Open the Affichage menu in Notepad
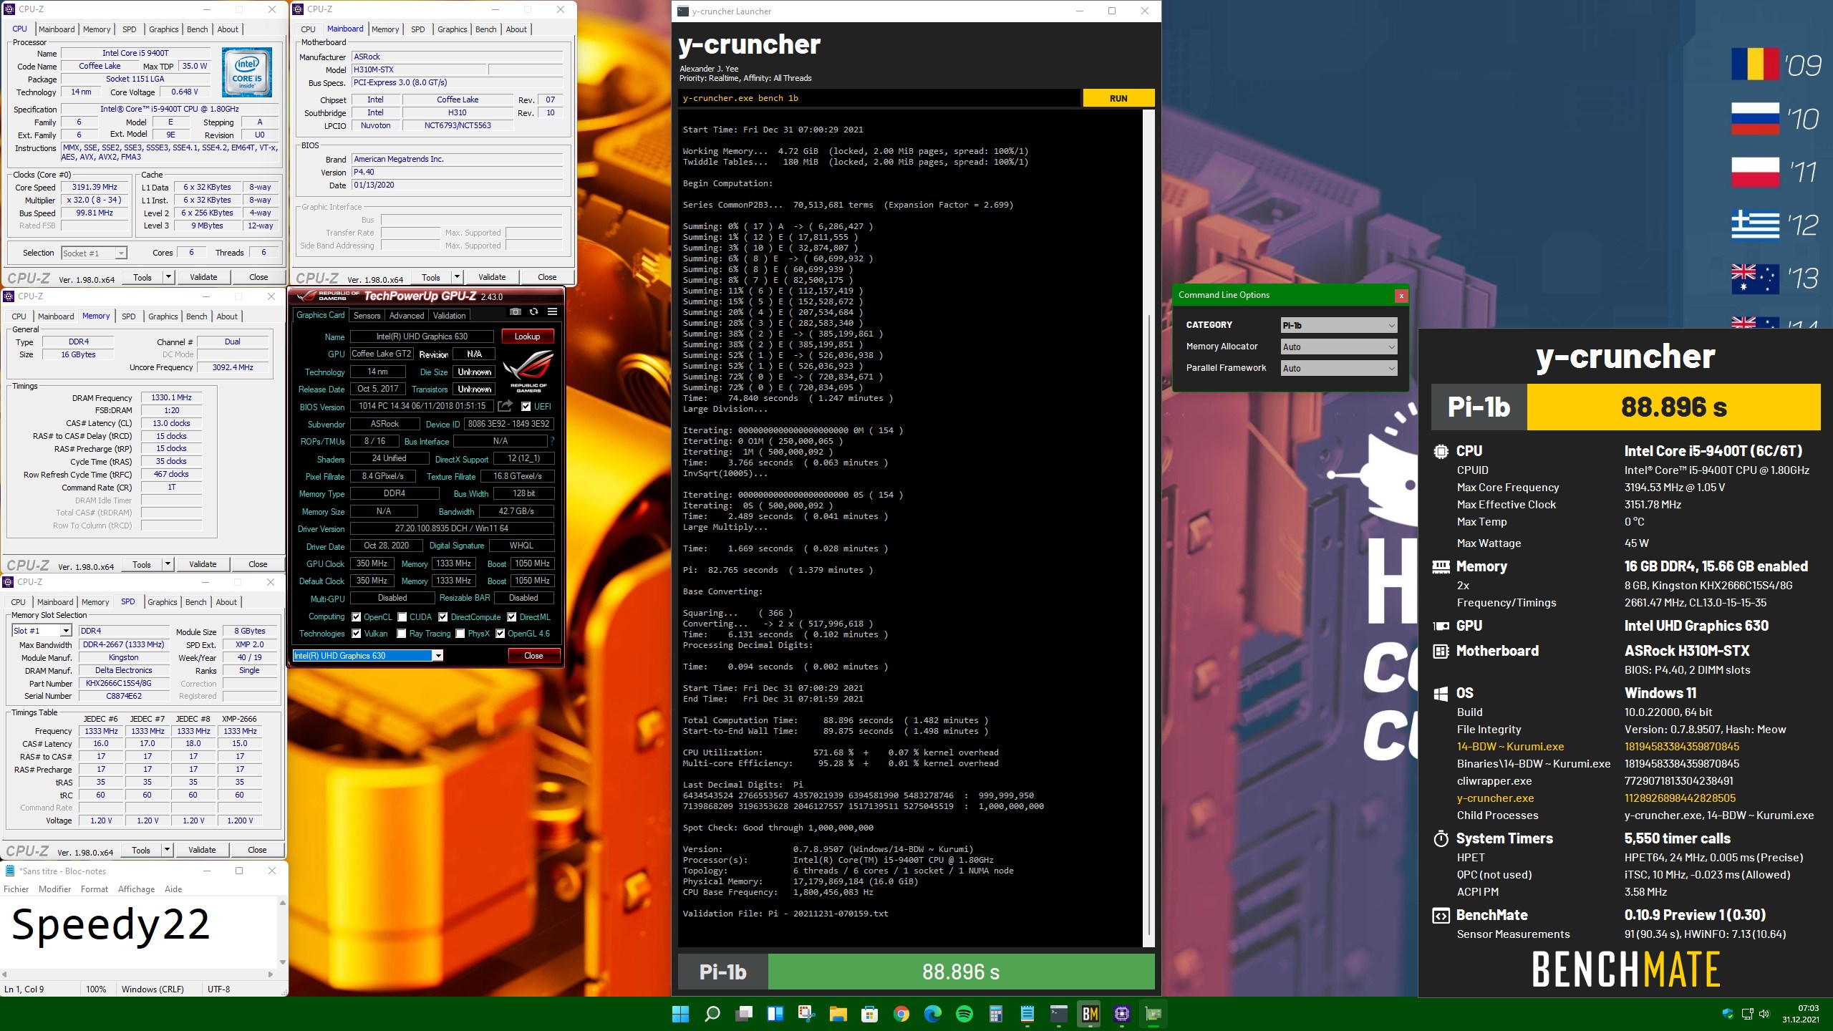This screenshot has height=1031, width=1833. 136,889
